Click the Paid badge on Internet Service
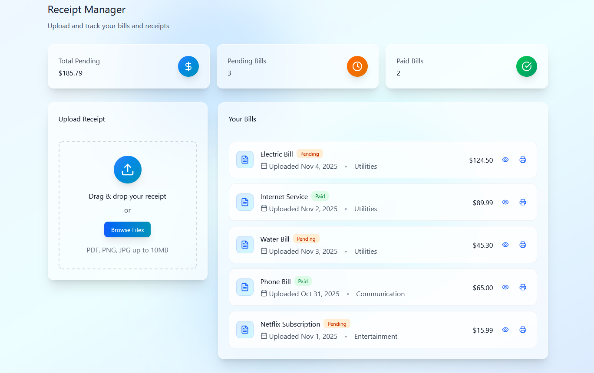The width and height of the screenshot is (594, 373). pos(320,196)
